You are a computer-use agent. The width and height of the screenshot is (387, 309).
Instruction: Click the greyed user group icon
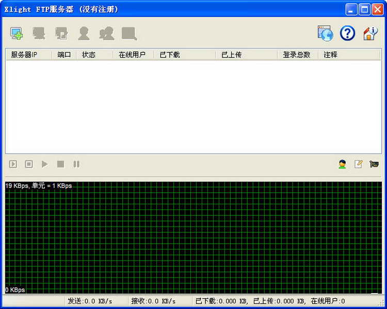point(107,33)
